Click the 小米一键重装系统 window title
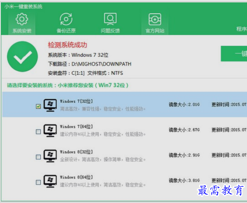247x203 pixels. pos(23,6)
